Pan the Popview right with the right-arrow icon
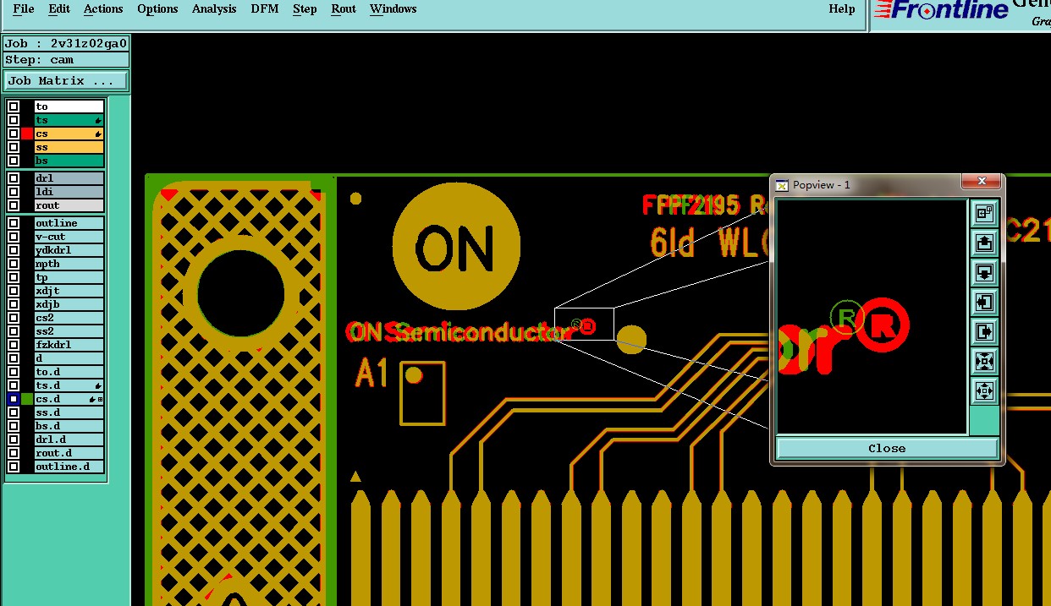The image size is (1051, 606). [x=984, y=331]
